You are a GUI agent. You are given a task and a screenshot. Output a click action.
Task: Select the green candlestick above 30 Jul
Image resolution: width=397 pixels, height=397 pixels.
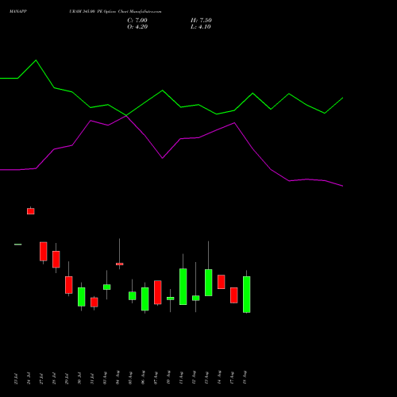[82, 297]
